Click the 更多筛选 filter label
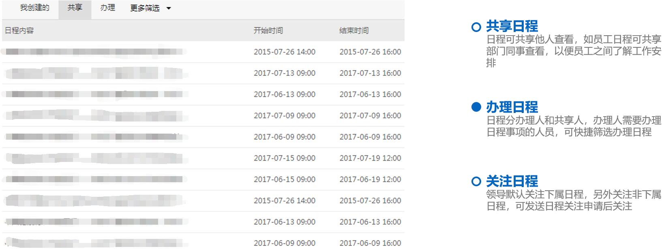Screen dimensions: 664x249 click(x=145, y=8)
